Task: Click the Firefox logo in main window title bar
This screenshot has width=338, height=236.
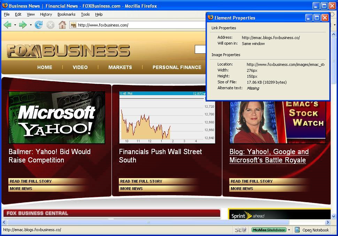Action: [x=5, y=6]
